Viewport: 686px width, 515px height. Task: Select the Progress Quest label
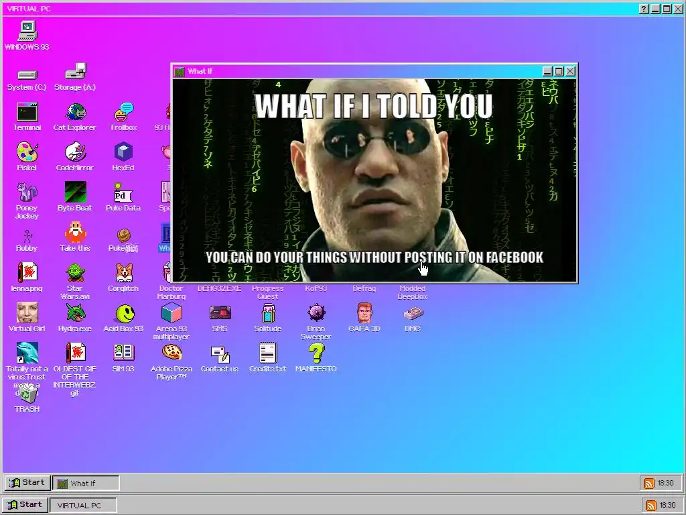pos(268,292)
